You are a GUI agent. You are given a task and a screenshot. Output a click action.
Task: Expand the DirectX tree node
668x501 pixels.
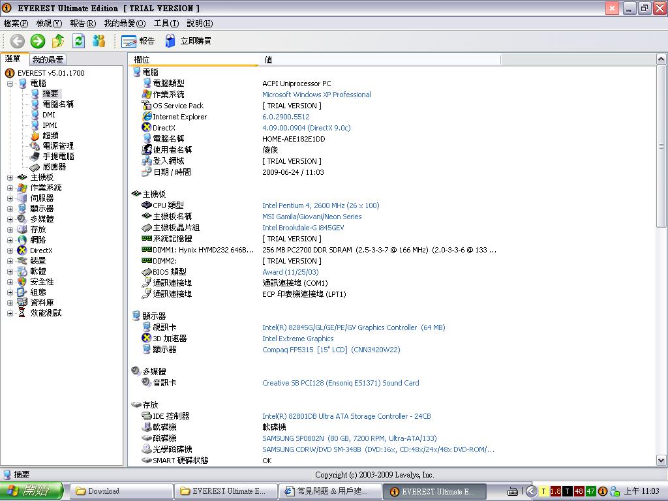pos(10,250)
